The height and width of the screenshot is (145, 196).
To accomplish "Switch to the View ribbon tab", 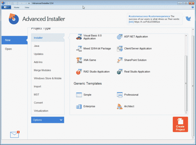I will 27,7.
